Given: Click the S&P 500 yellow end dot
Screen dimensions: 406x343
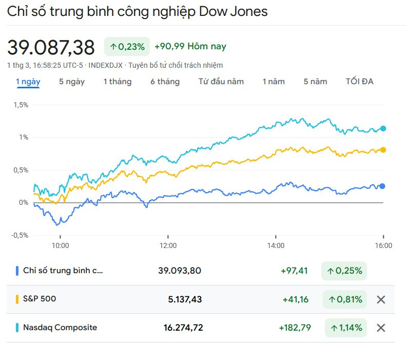Looking at the screenshot, I should pyautogui.click(x=383, y=150).
